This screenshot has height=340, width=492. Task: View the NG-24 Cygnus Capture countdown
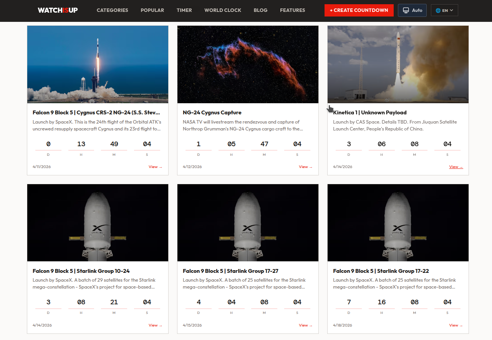(306, 167)
